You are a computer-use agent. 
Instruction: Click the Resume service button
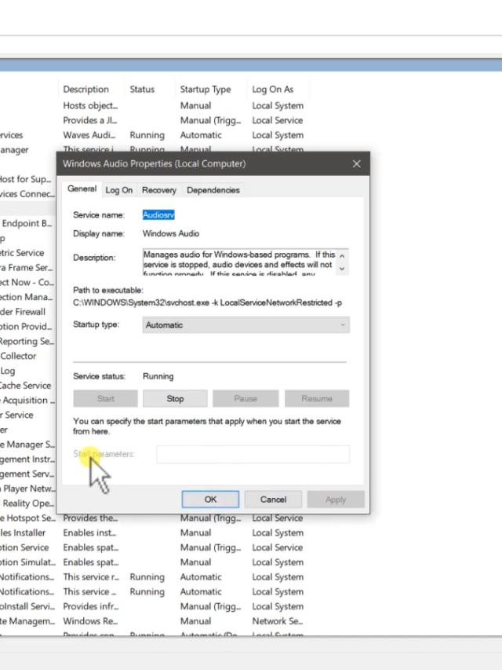point(316,399)
